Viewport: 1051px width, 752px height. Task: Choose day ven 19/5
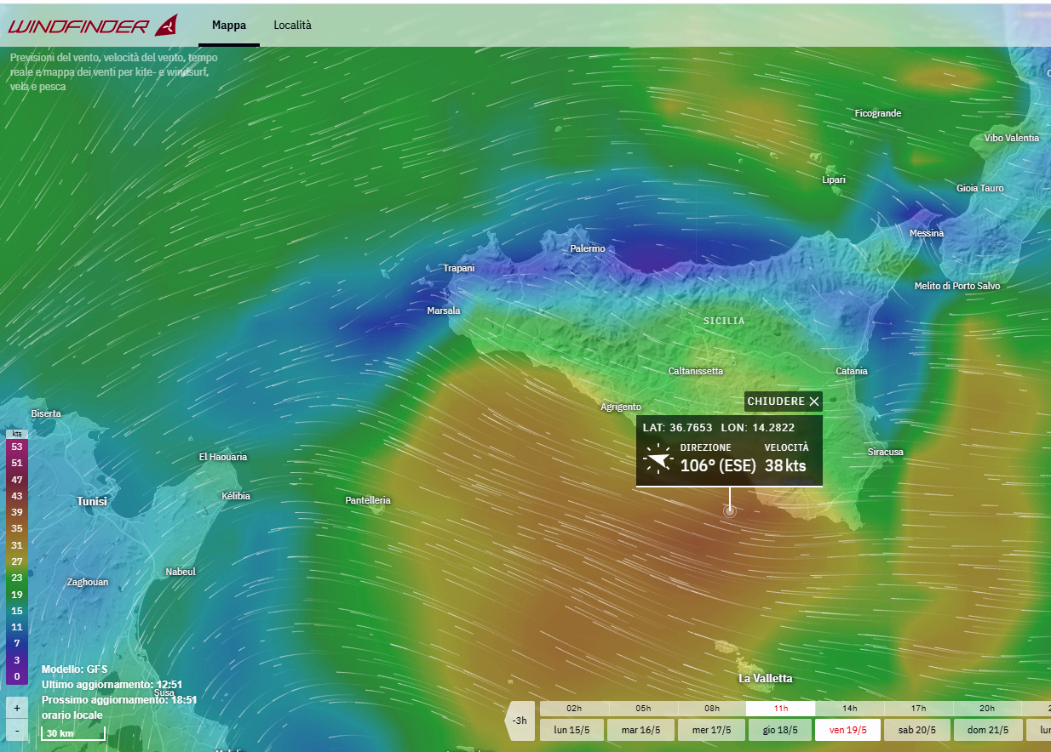848,730
